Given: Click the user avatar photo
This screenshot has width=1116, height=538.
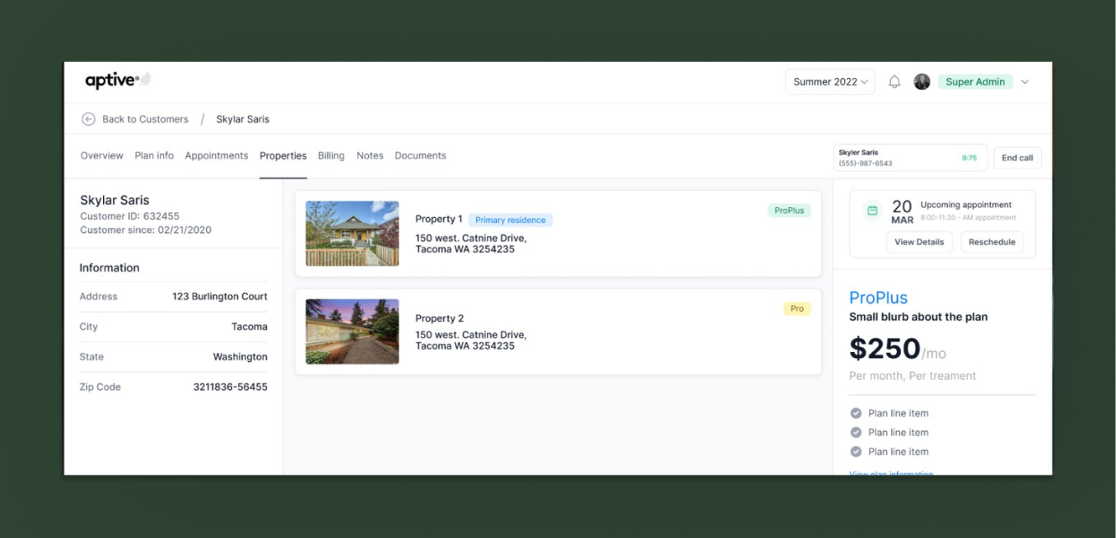Looking at the screenshot, I should coord(922,81).
